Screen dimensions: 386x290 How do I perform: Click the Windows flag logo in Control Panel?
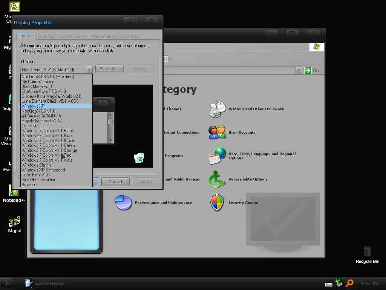[x=316, y=46]
